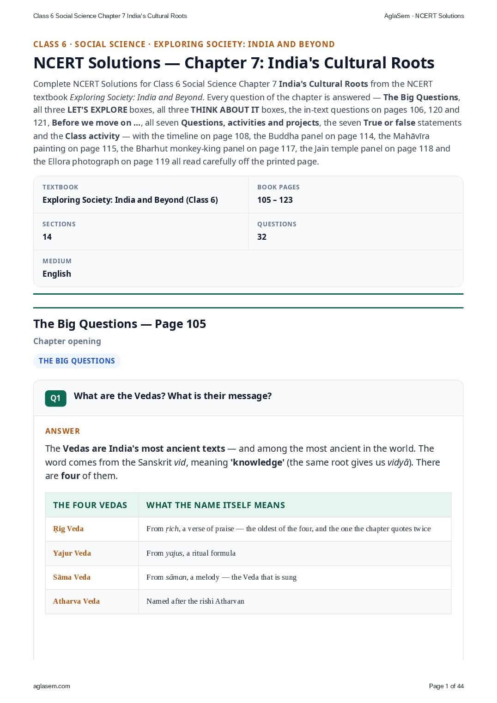Select THE BIG QUESTIONS pill label

pos(77,361)
